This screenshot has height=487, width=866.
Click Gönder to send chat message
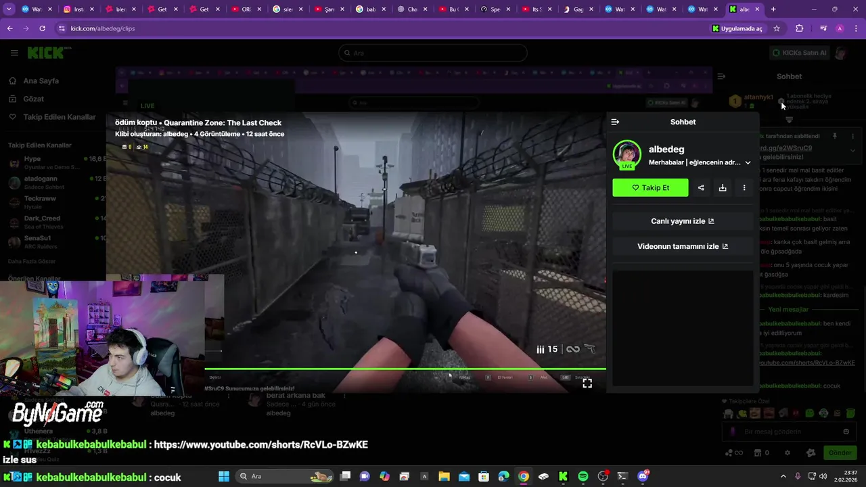[840, 453]
